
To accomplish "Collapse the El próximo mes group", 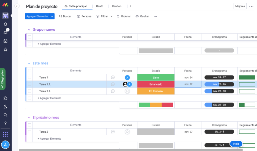I will [29, 118].
